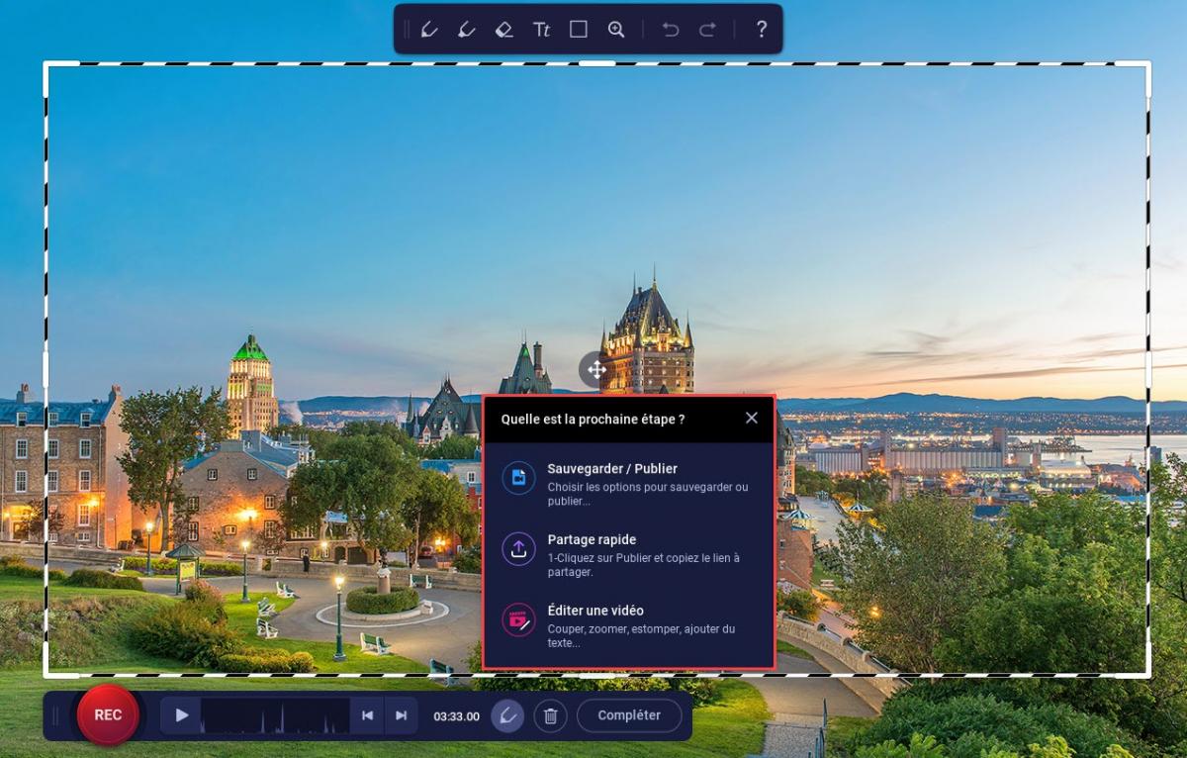
Task: Activate the zoom magnifier tool
Action: [x=616, y=30]
